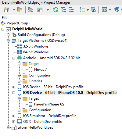Click Add existing project folder icon
Screen dimensions: 122x139
20,10
